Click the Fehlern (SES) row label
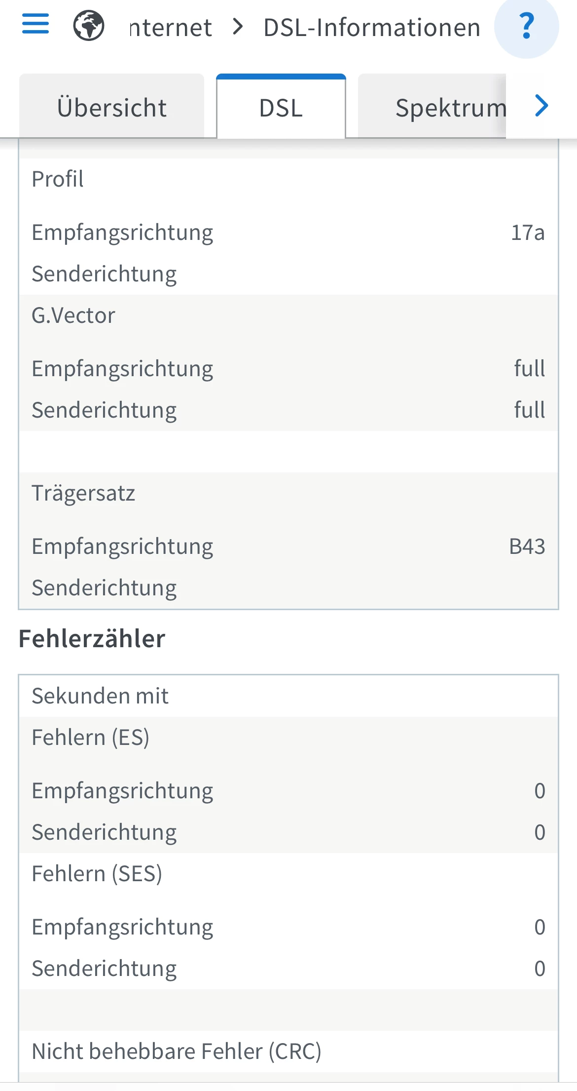The width and height of the screenshot is (577, 1091). click(97, 874)
